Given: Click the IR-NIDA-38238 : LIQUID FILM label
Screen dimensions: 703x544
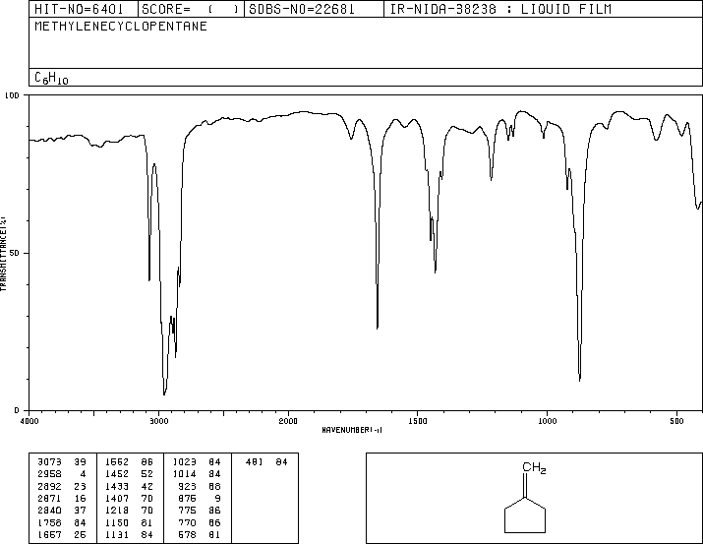Looking at the screenshot, I should coord(500,9).
